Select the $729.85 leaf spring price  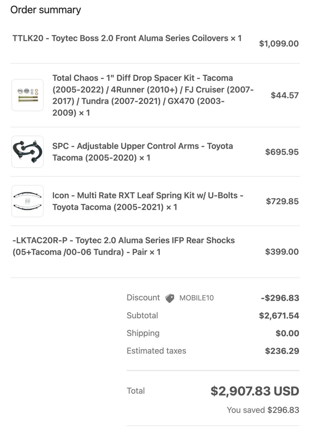coord(282,201)
